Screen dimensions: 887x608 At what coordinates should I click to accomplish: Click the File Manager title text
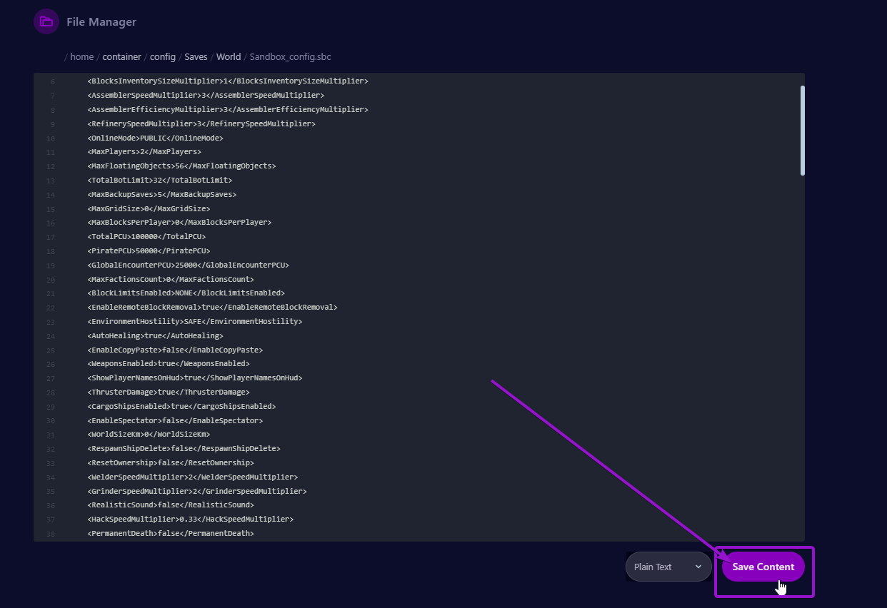click(x=101, y=22)
